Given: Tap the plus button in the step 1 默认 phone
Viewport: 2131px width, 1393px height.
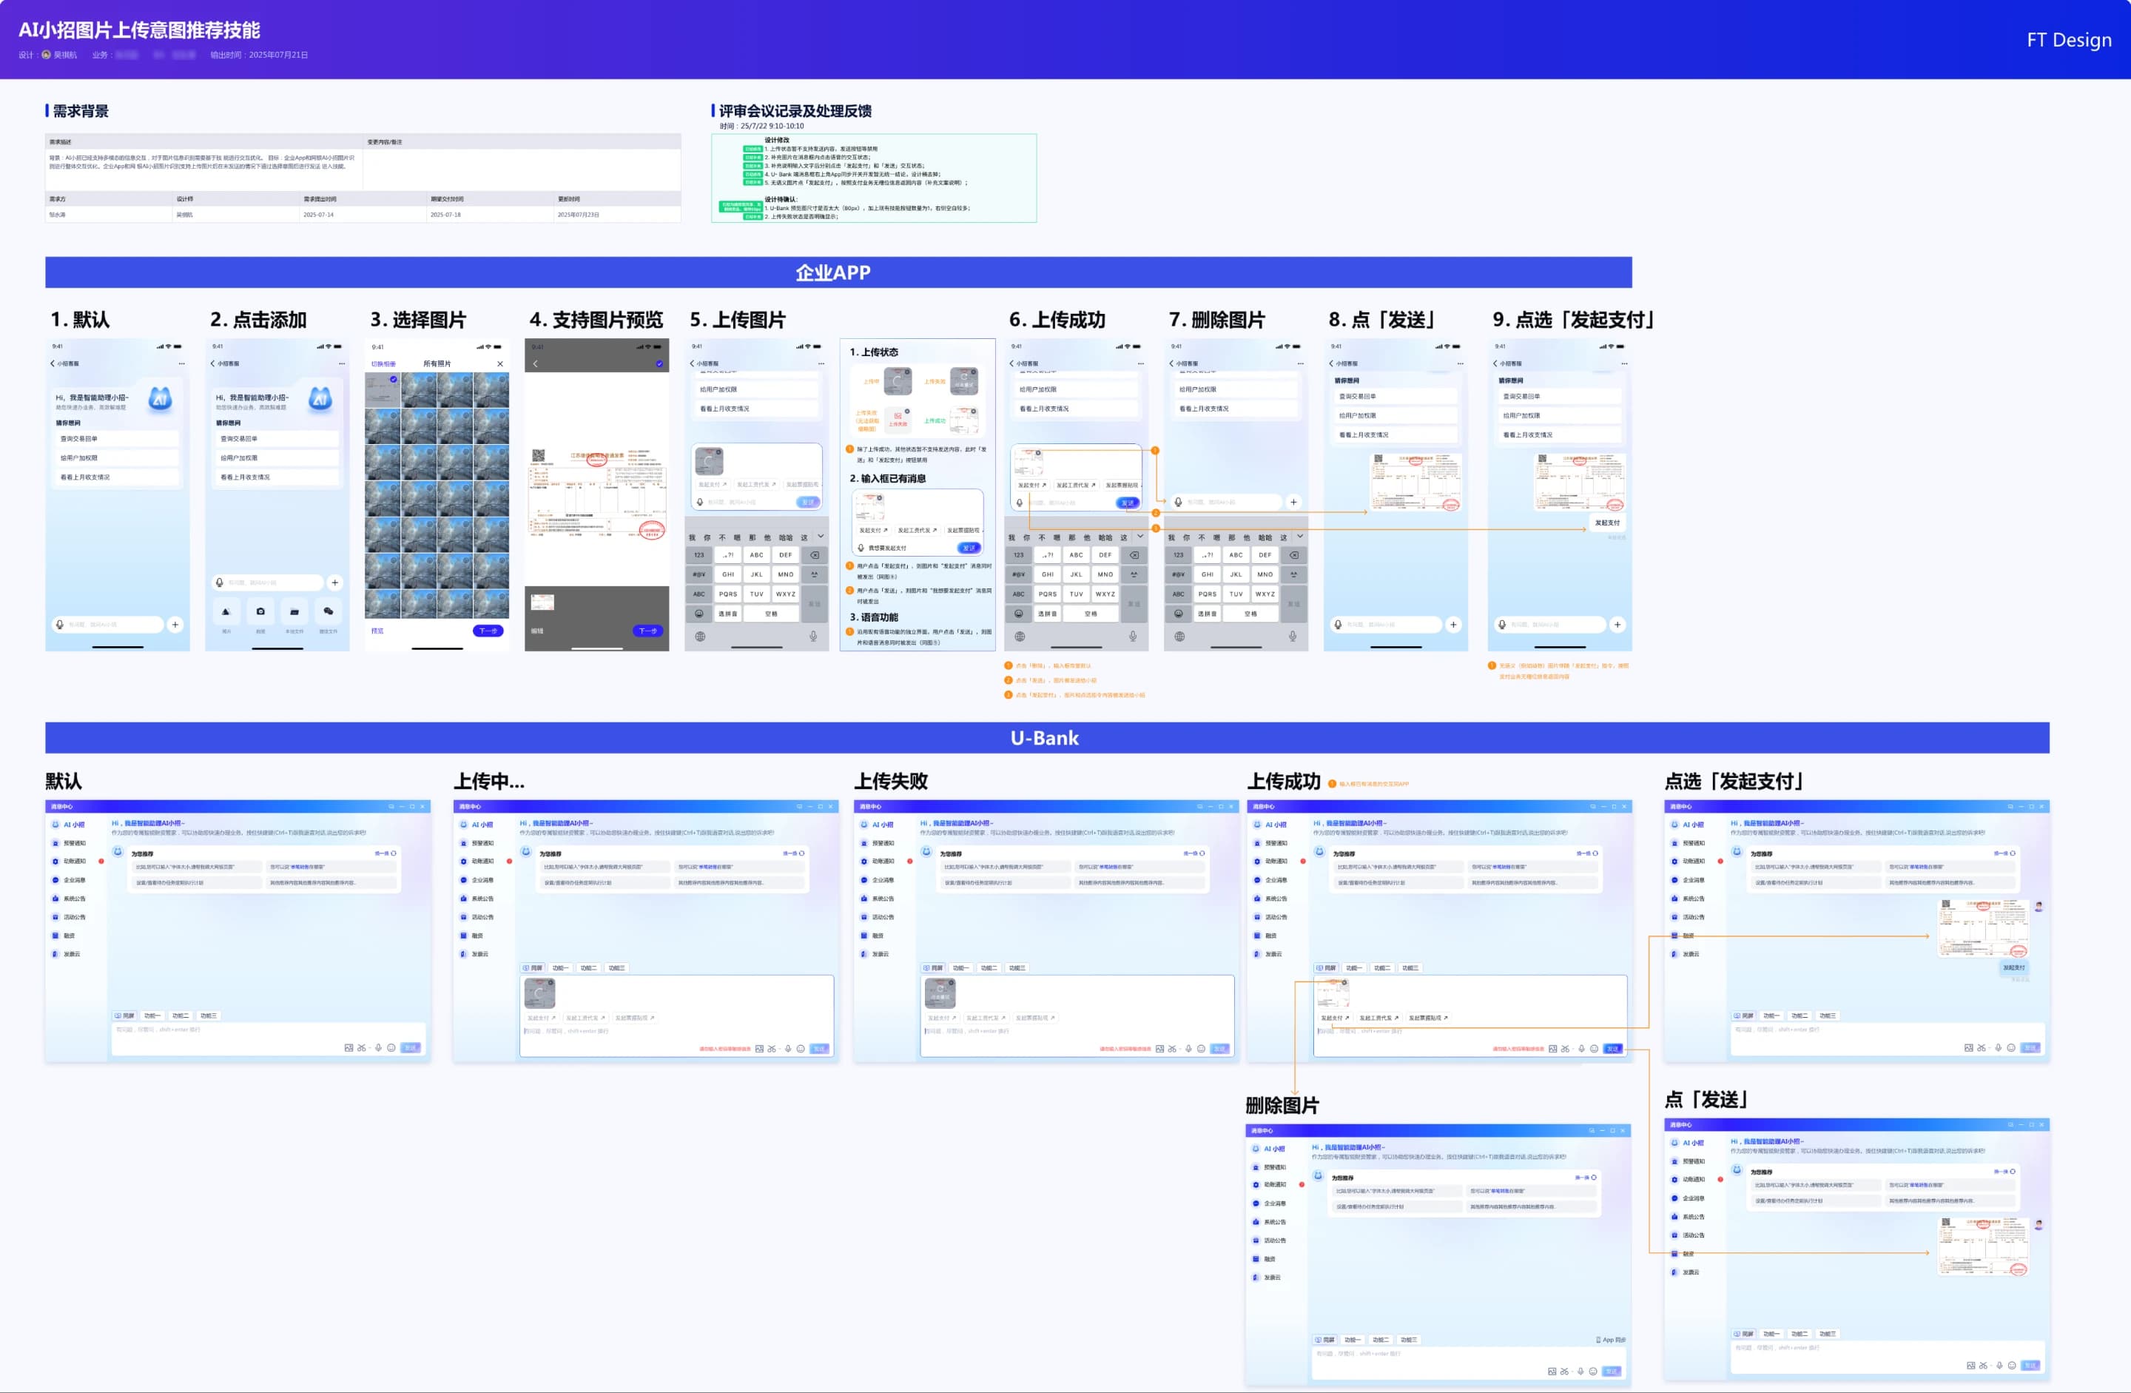Looking at the screenshot, I should coord(175,625).
